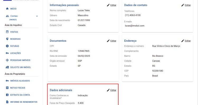
Task: Select the Pesquisar Imóveis target icon
Action: 7,60
